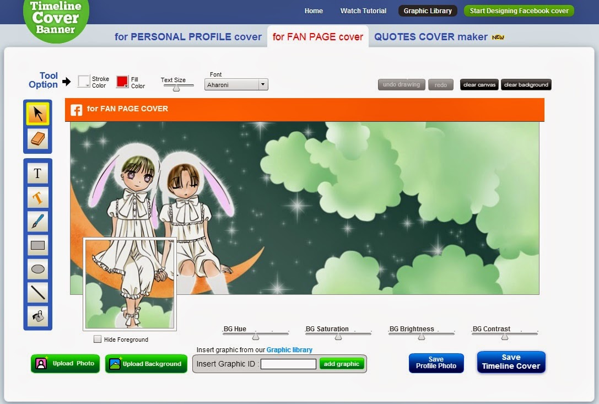Switch to for PERSONAL PROFILE cover tab
599x404 pixels.
click(188, 37)
